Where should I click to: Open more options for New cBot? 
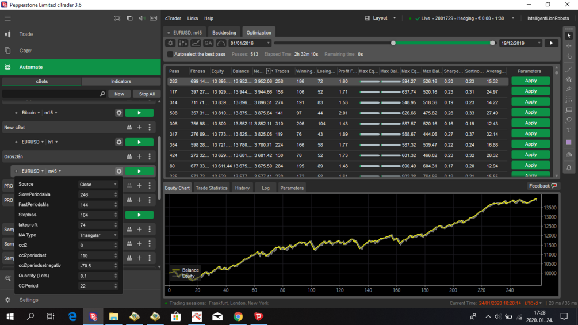[150, 127]
